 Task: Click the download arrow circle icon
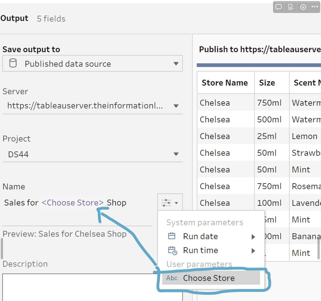(x=303, y=7)
